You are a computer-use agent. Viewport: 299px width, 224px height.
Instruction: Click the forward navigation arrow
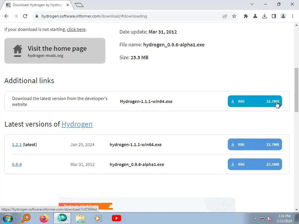click(16, 16)
